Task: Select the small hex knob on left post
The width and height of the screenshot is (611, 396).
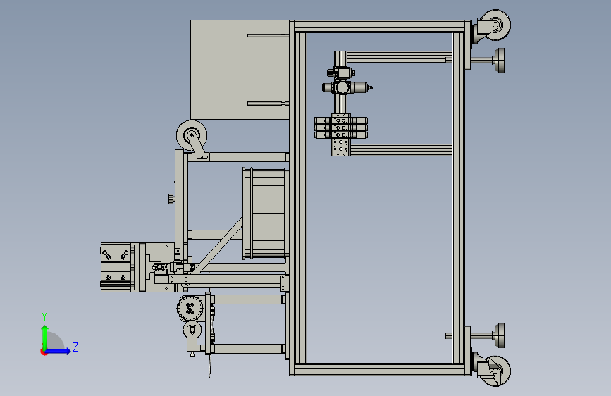Action: pos(171,199)
